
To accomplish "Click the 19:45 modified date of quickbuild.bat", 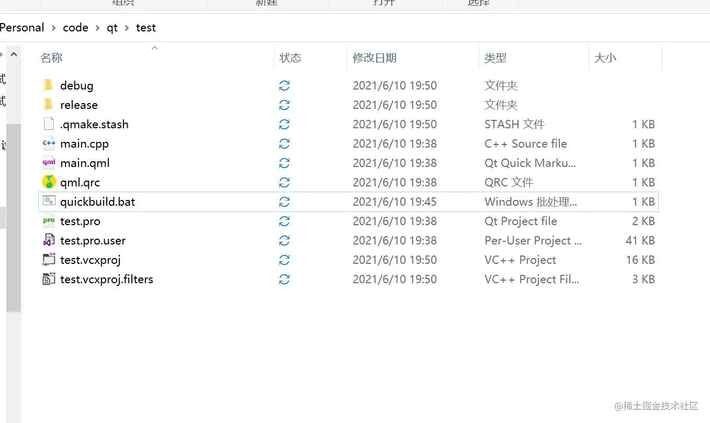I will click(395, 202).
